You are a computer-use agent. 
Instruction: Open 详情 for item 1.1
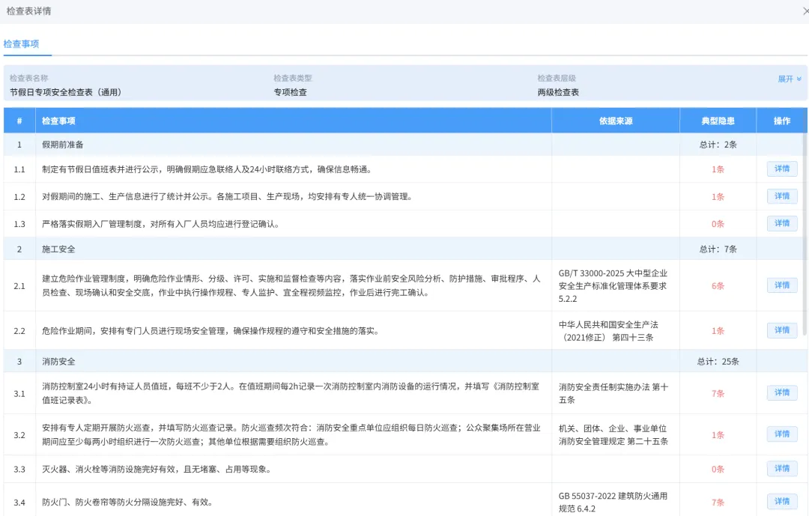[781, 169]
